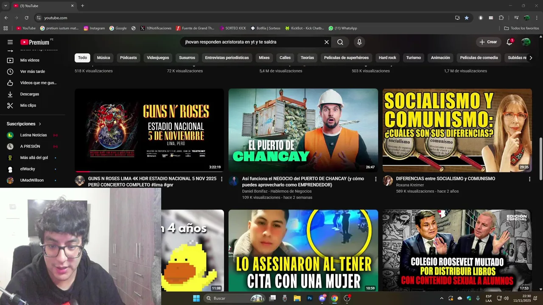Image resolution: width=543 pixels, height=305 pixels.
Task: Open the YouTube notifications bell
Action: point(509,42)
